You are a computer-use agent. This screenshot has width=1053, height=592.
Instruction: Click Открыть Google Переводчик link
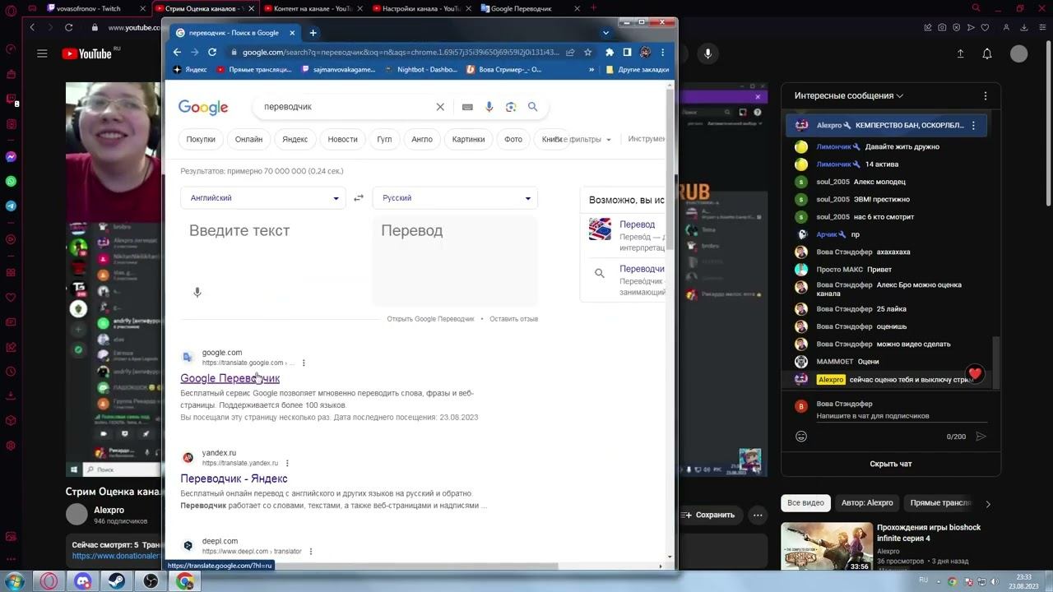point(430,319)
